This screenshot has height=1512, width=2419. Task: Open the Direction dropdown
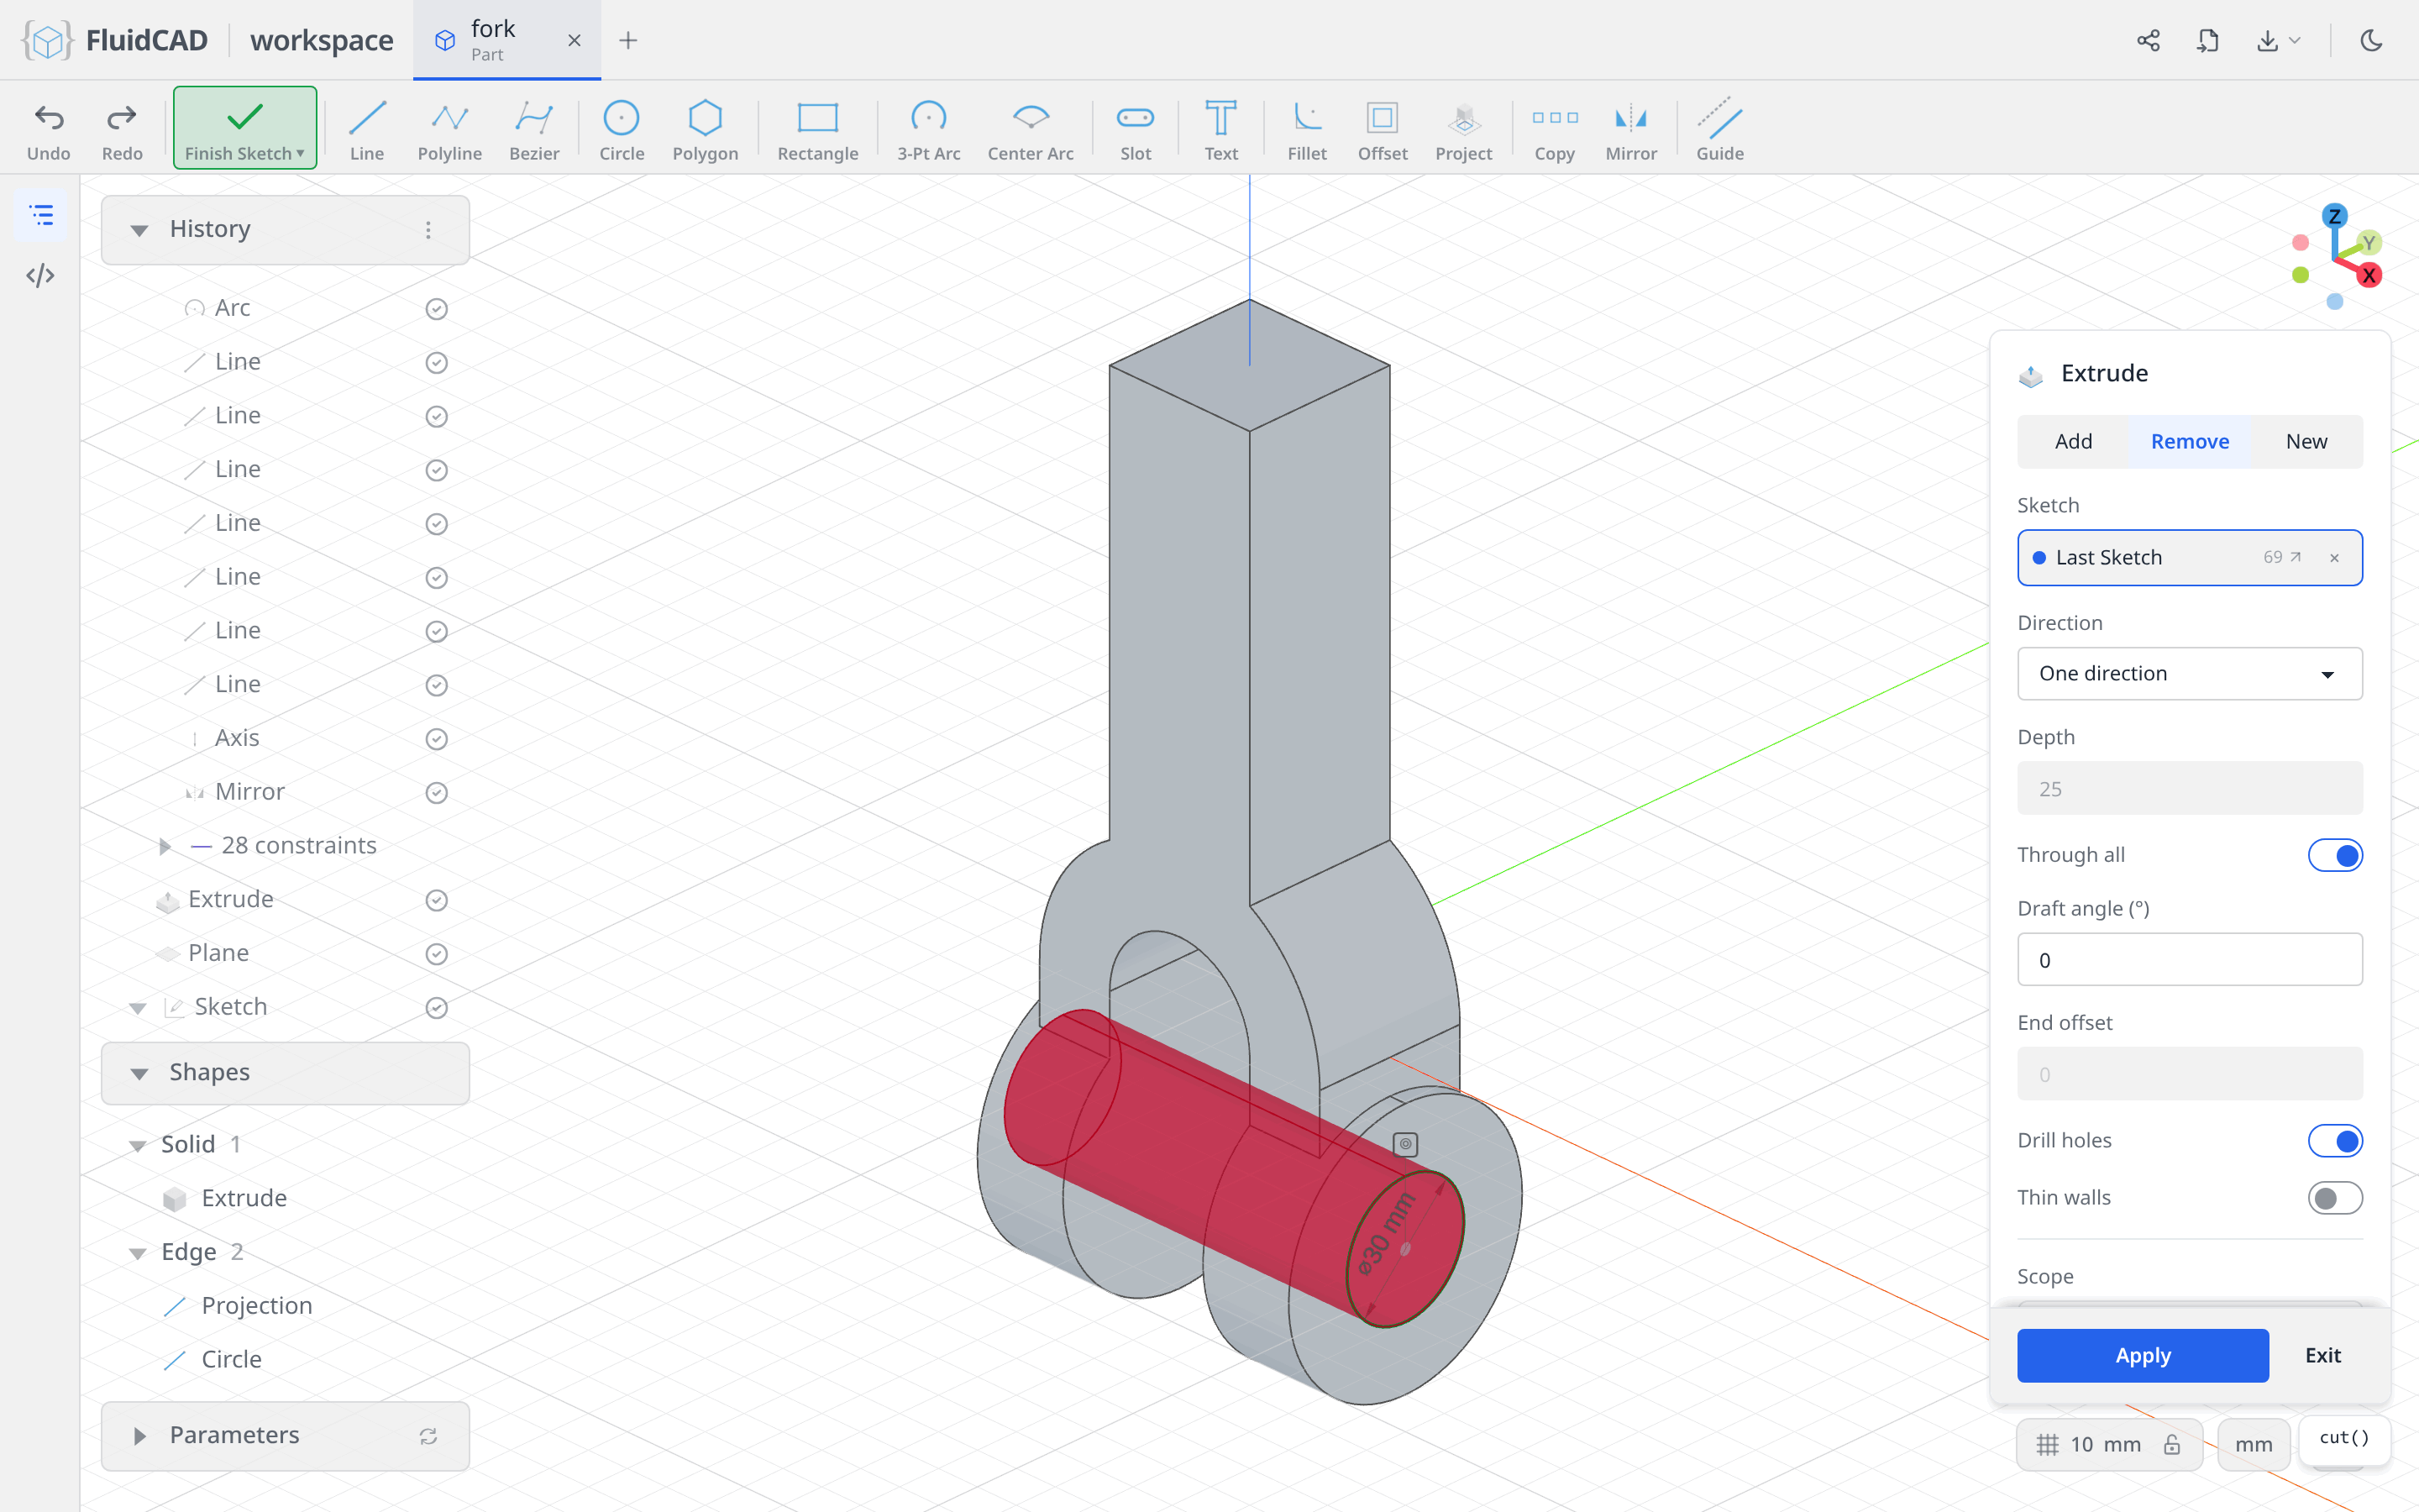(x=2189, y=673)
